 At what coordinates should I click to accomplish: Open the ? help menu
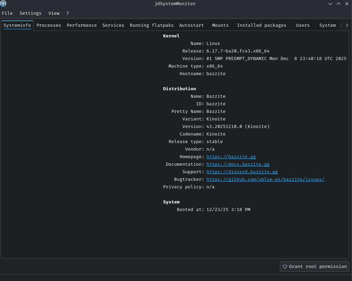67,13
